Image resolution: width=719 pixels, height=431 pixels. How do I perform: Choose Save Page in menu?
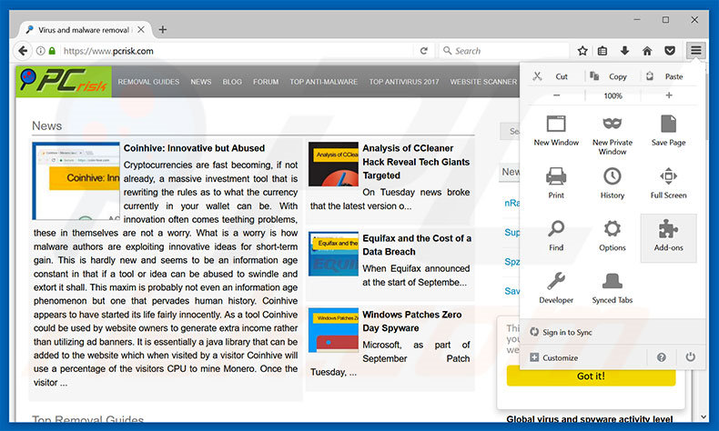pos(669,131)
